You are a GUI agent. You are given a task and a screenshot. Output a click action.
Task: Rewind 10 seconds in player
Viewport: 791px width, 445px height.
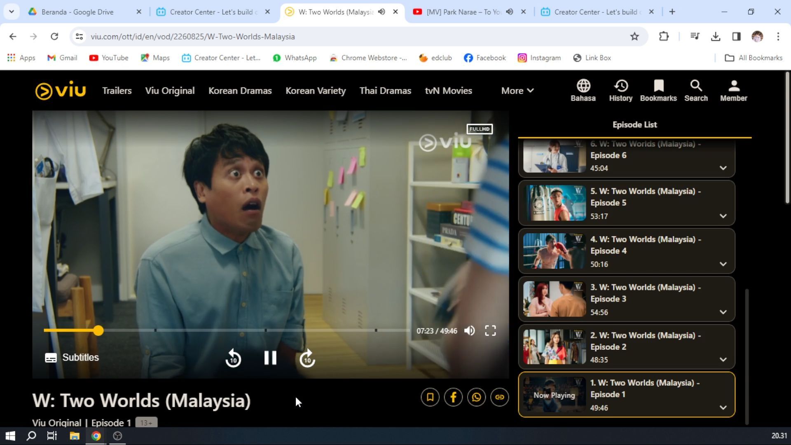click(233, 358)
